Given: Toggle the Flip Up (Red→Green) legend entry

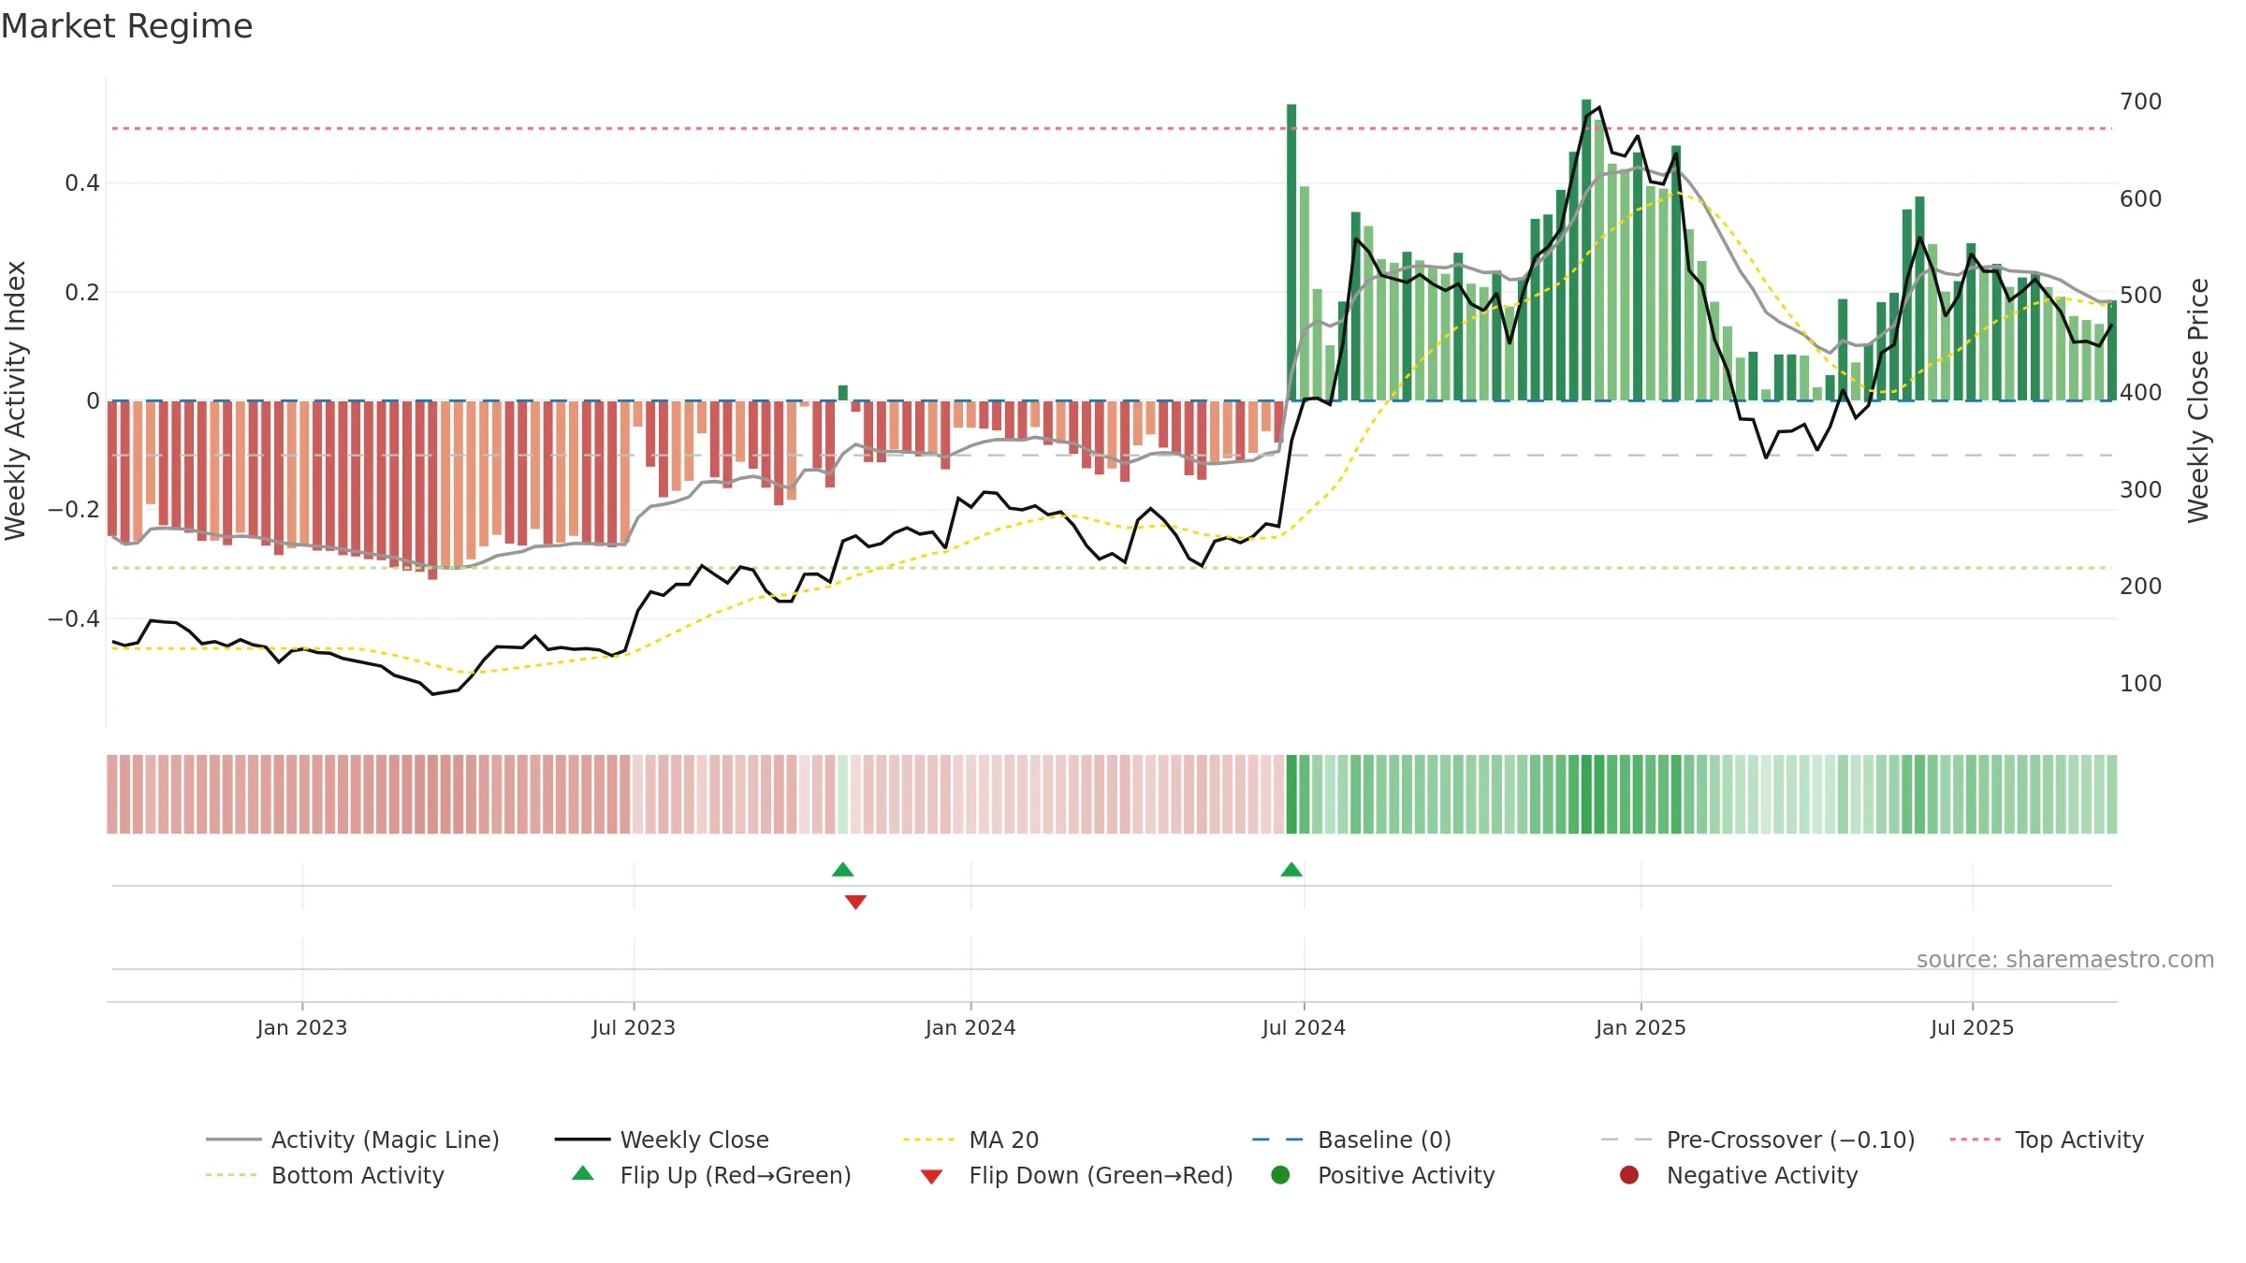Looking at the screenshot, I should click(x=711, y=1175).
